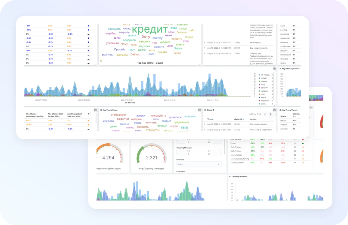Screen dimensions: 348x225
Task: Click the Tech_Problem category row label
Action: [236, 147]
